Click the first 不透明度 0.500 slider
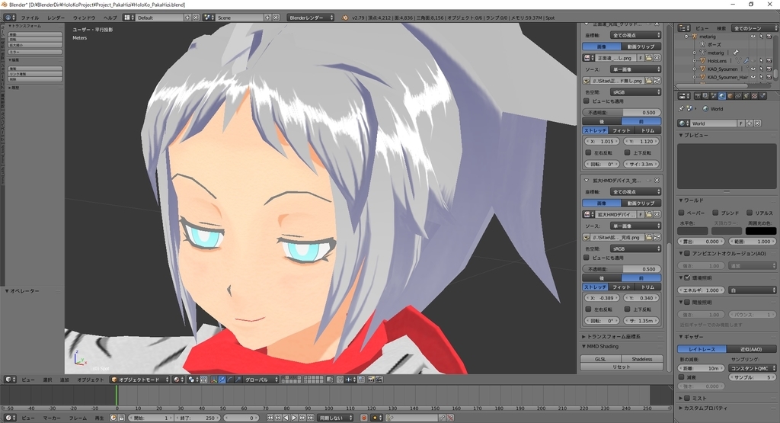 click(x=622, y=113)
